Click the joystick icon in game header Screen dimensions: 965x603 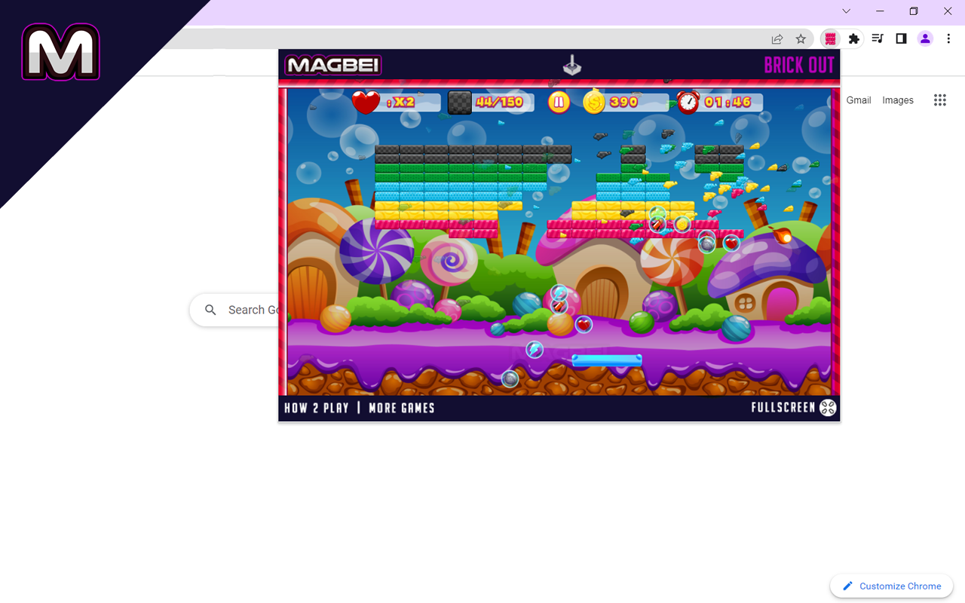pos(572,65)
